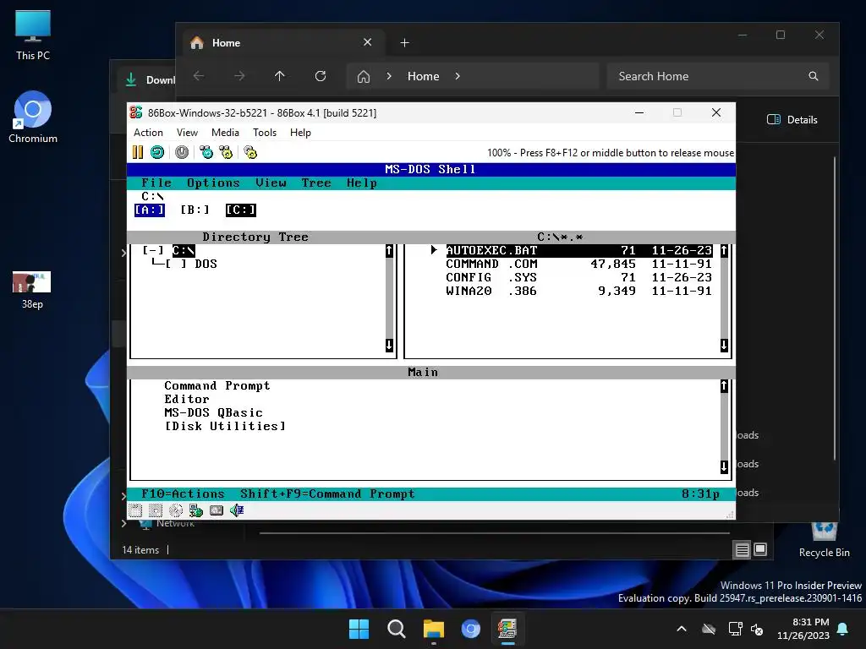Launch Editor from Main list
The image size is (866, 649).
click(187, 399)
